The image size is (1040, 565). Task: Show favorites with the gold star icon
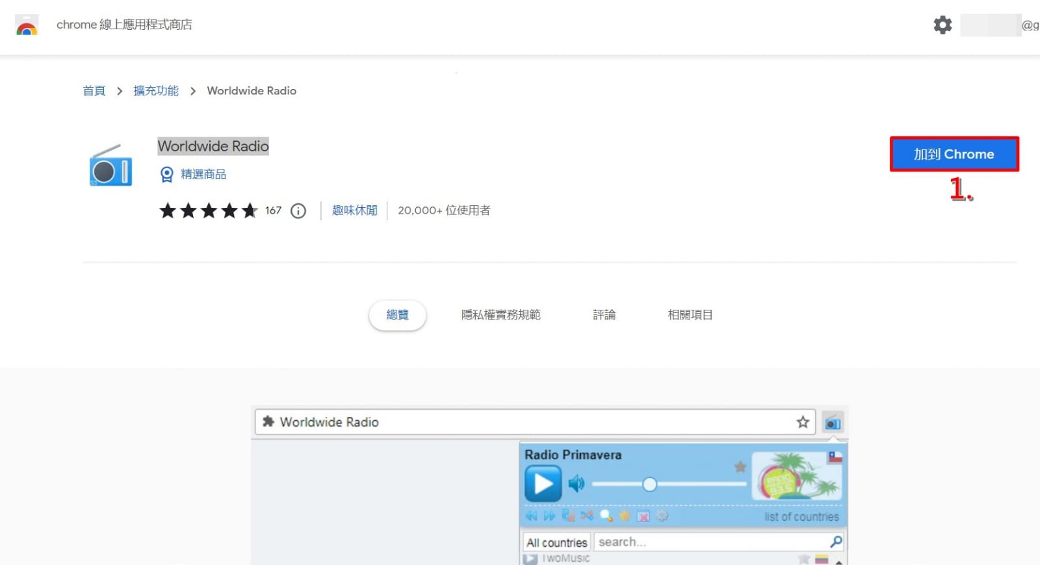coord(625,516)
